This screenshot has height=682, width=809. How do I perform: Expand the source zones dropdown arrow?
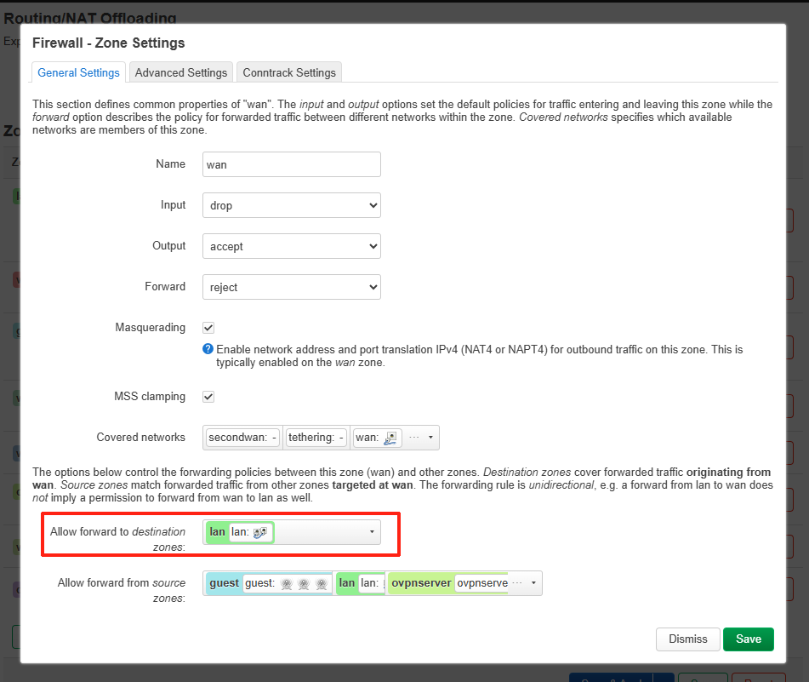pyautogui.click(x=533, y=583)
